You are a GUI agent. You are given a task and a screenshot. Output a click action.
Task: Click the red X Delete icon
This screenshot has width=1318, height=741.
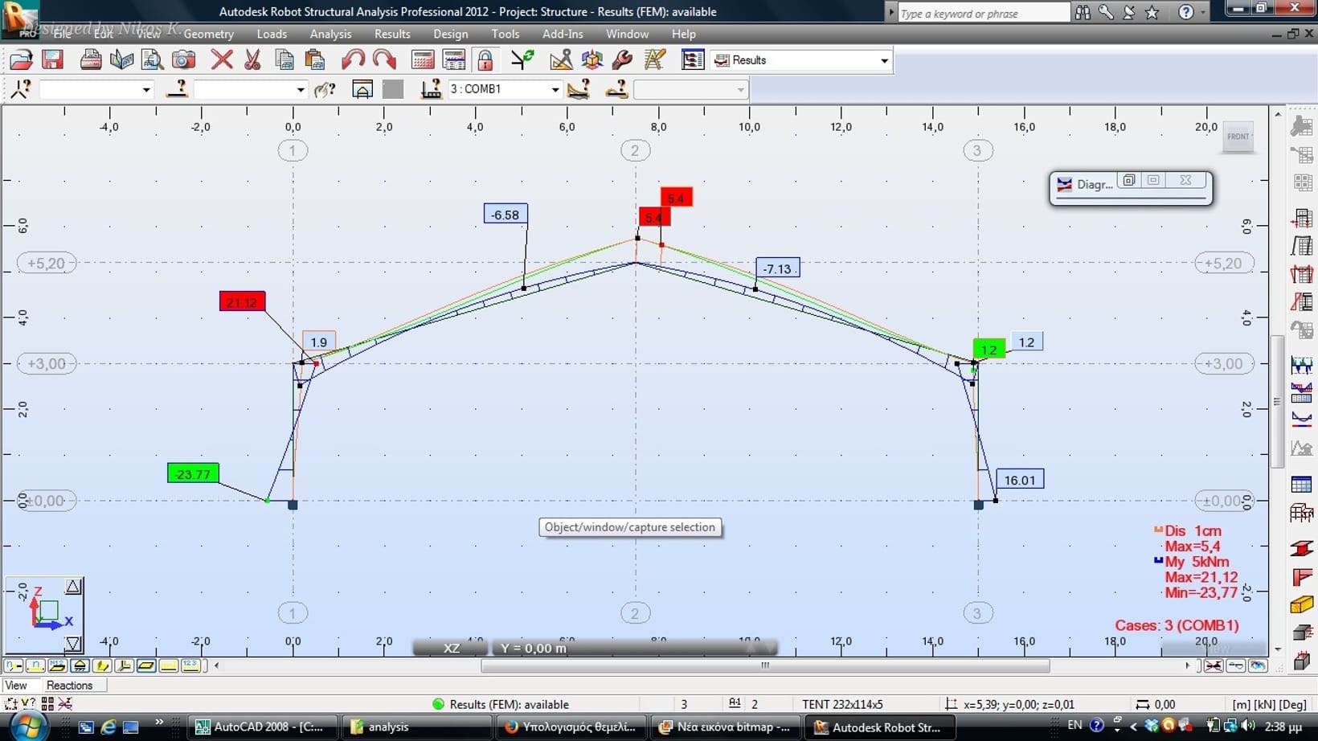(x=222, y=60)
